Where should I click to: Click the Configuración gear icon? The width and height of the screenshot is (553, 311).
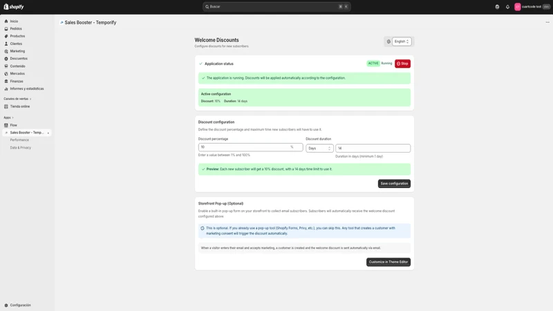6,305
